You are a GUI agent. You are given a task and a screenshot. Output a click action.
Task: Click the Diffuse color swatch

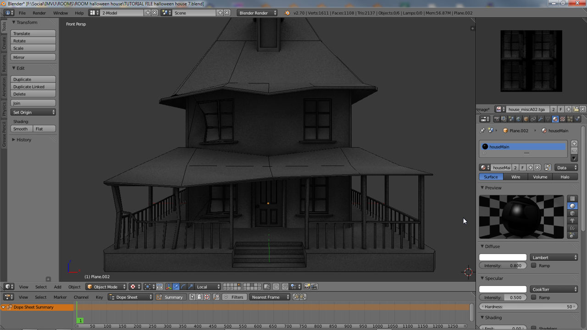(503, 258)
